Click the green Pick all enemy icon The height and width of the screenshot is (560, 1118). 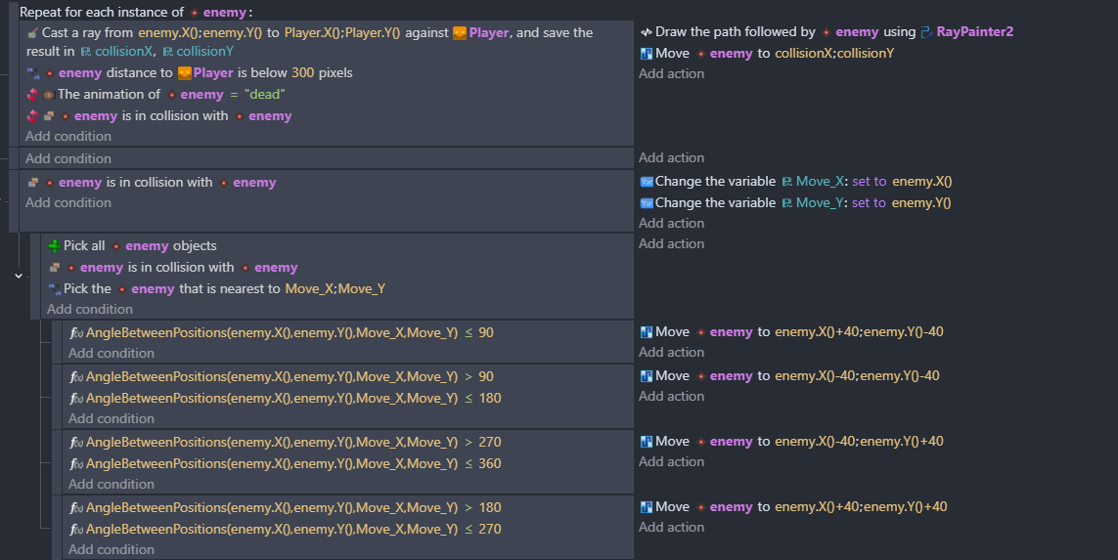54,246
